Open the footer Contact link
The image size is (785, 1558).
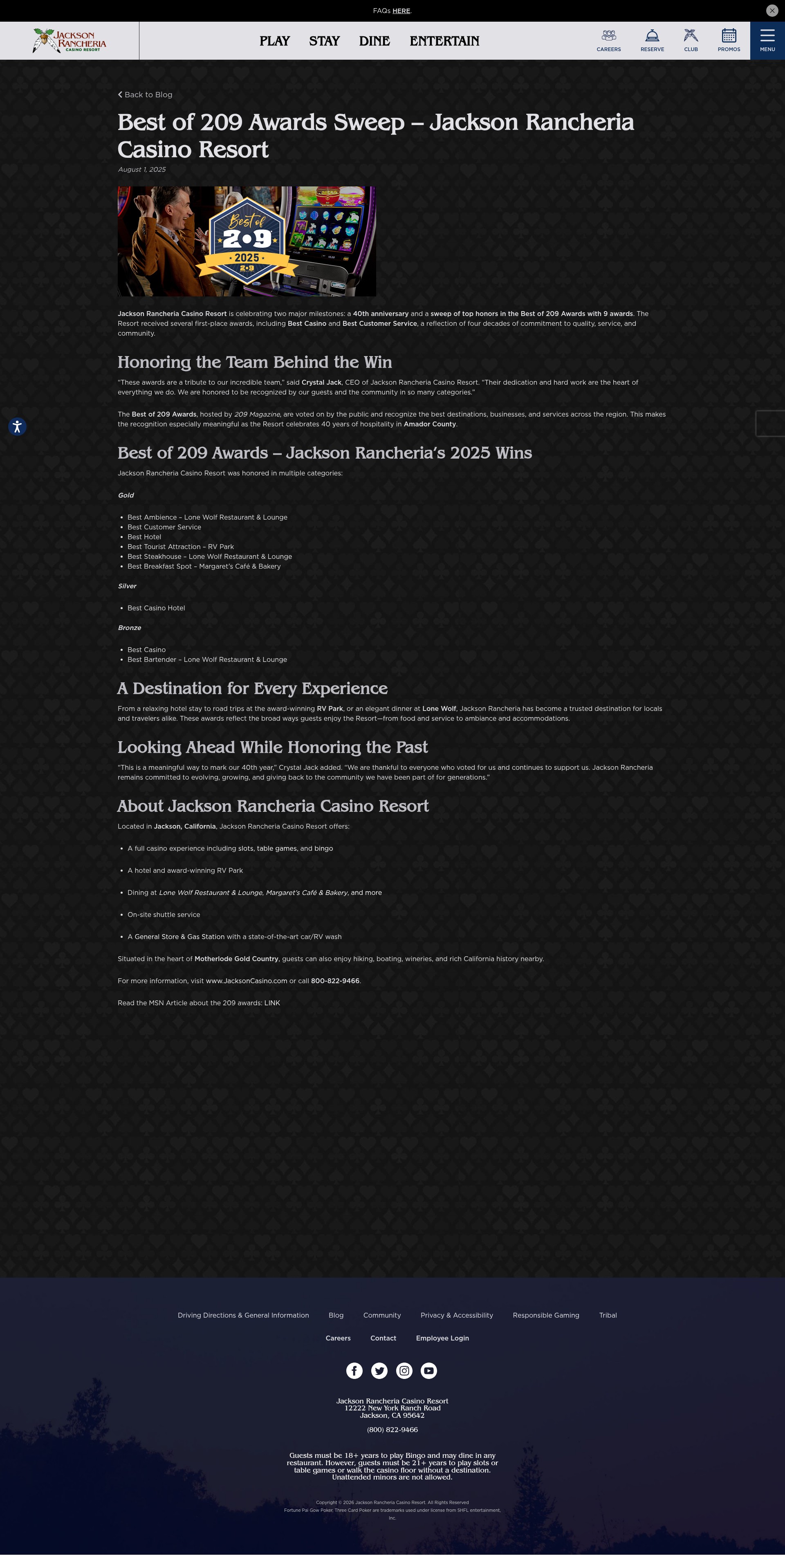click(x=383, y=1338)
